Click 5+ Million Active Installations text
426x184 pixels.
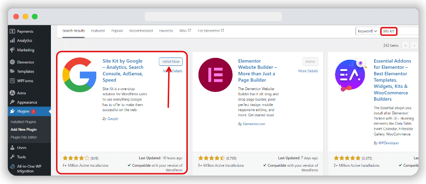click(x=221, y=165)
